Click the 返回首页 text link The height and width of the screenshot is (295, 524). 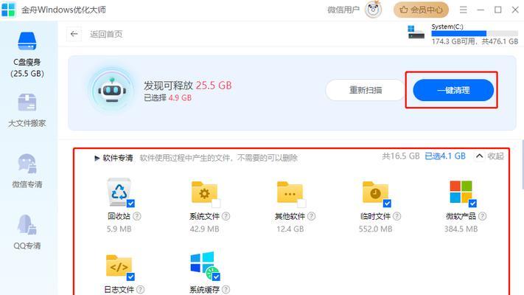tap(106, 34)
